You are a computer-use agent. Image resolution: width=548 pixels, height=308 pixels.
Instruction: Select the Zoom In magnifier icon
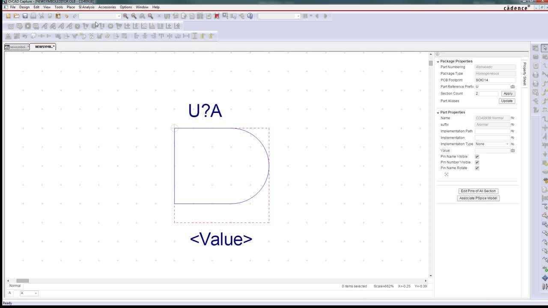pos(125,16)
